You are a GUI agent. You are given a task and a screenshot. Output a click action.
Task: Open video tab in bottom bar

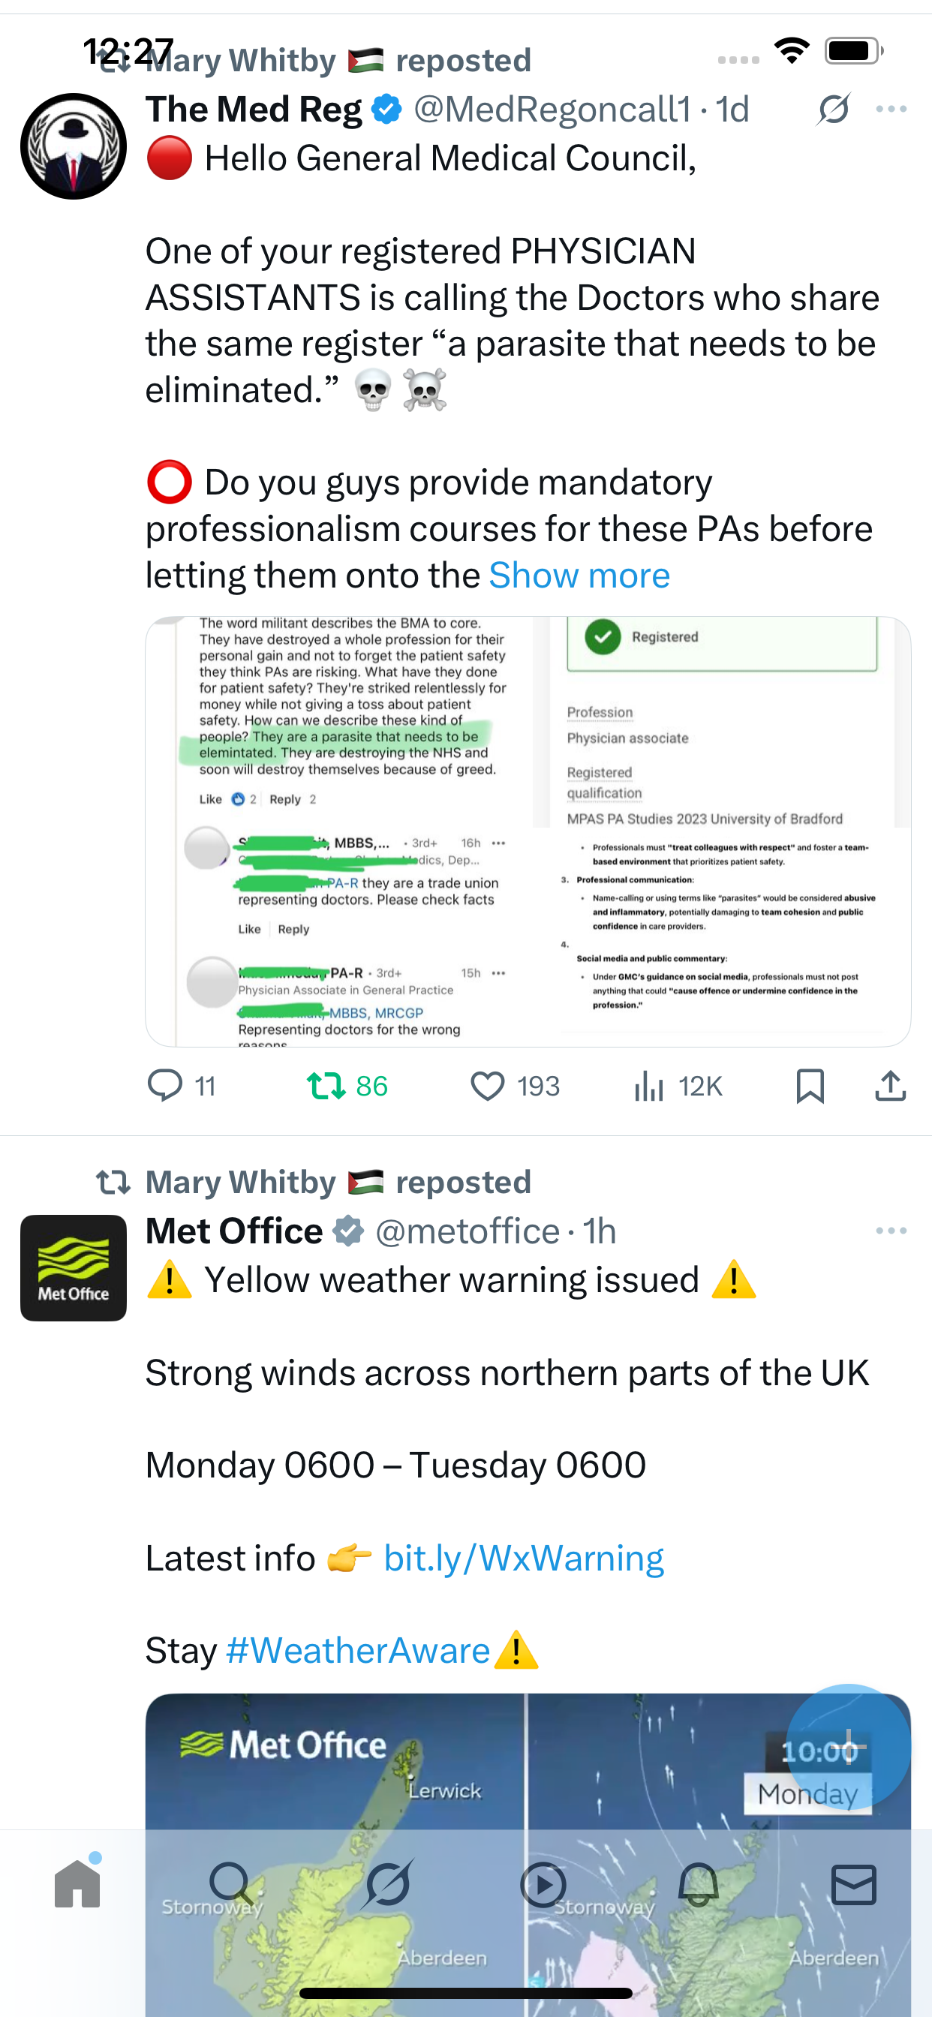click(x=543, y=1885)
